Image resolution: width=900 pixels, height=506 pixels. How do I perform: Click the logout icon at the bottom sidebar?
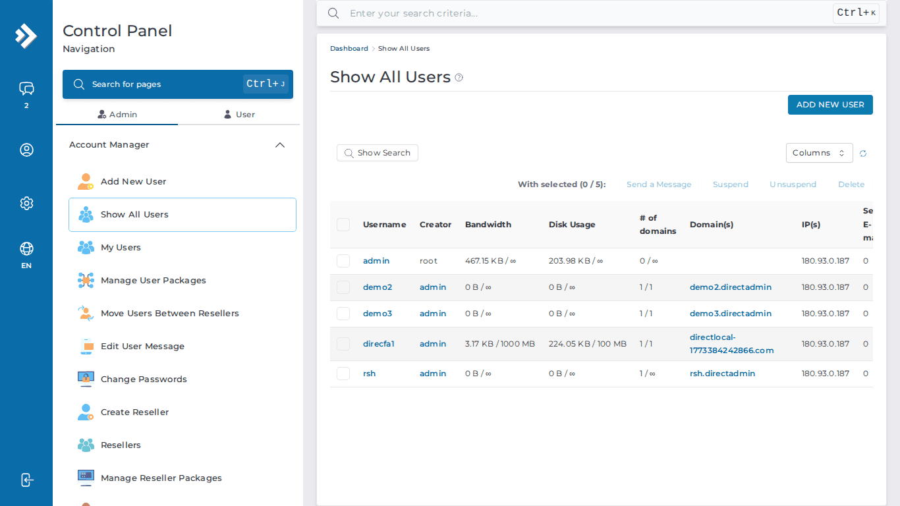[26, 480]
